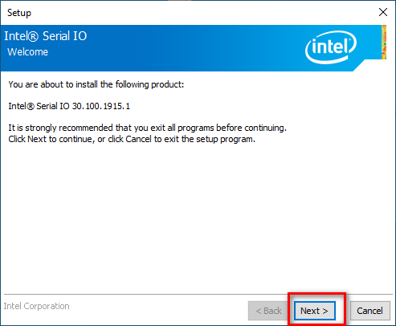Exit the installer using Cancel
Screen dimensions: 396x326
pyautogui.click(x=369, y=311)
